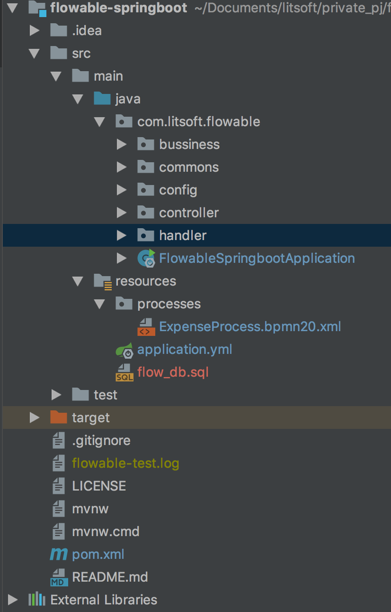Click the resources folder icon with yellow marker

click(x=102, y=281)
